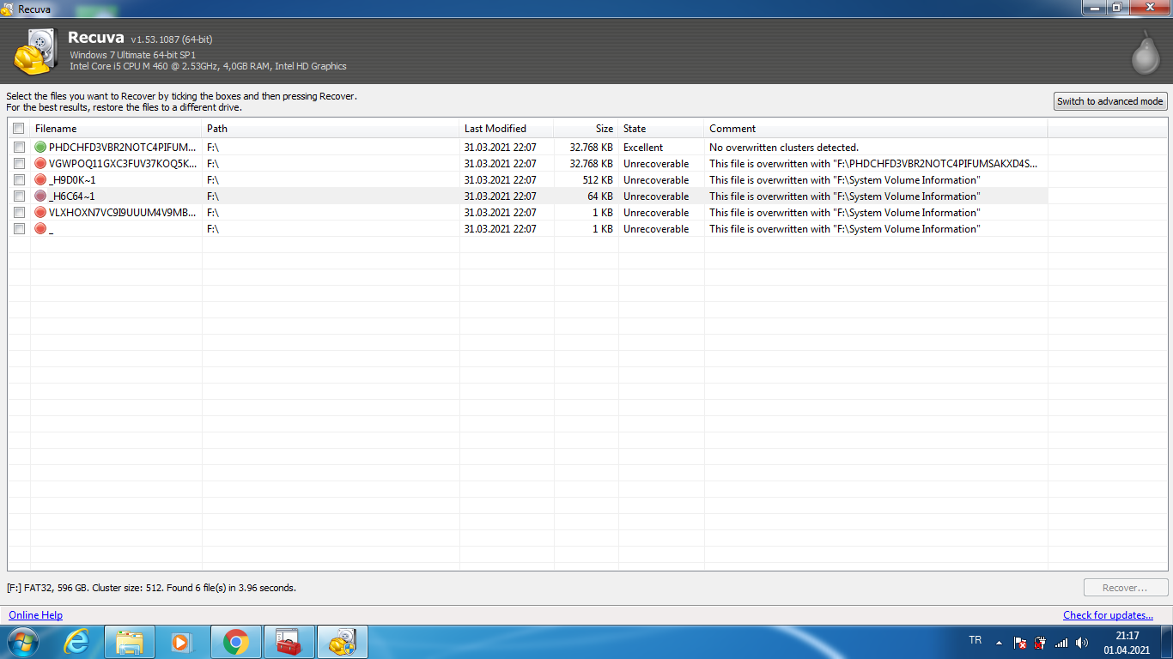This screenshot has width=1173, height=659.
Task: Click the Check for updates... link
Action: pos(1108,615)
